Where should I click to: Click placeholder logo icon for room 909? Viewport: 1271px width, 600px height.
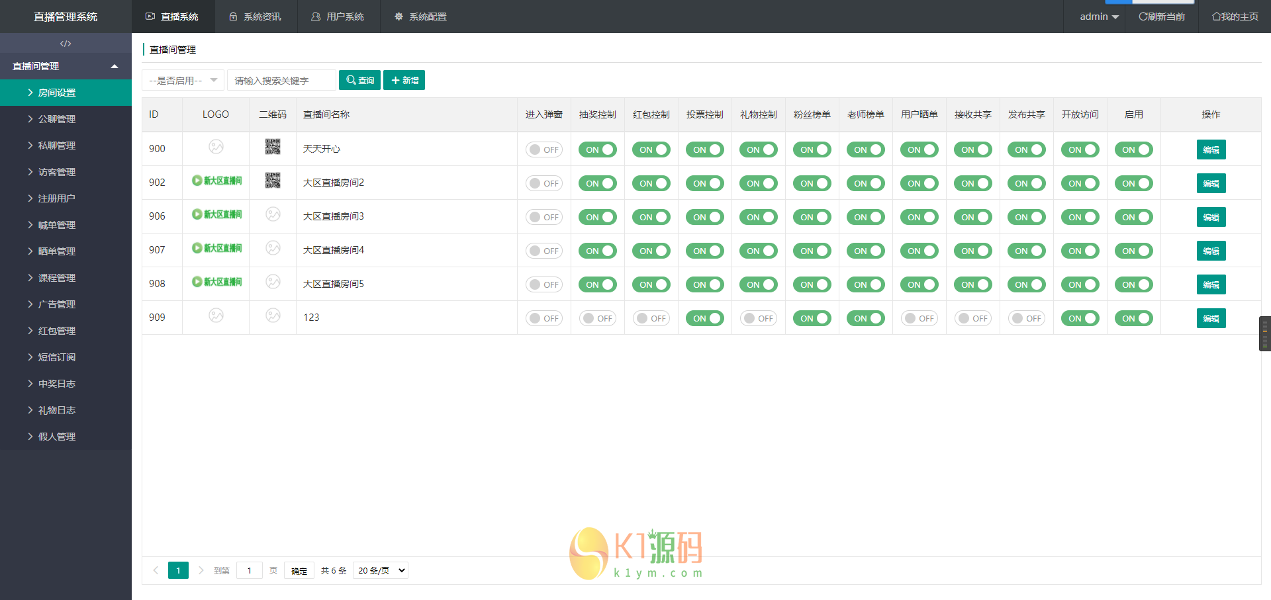click(x=216, y=316)
